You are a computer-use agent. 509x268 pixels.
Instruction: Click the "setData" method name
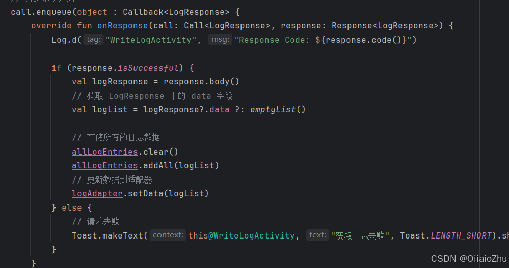click(x=146, y=193)
